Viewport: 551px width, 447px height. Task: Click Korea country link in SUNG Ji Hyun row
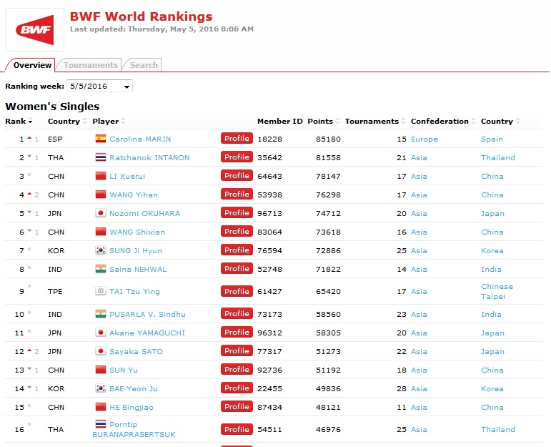[x=492, y=251]
